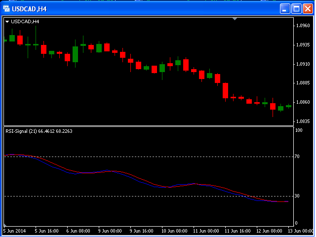Image resolution: width=316 pixels, height=237 pixels.
Task: Maximize the USDCAD,H4 chart window
Action: click(x=296, y=9)
